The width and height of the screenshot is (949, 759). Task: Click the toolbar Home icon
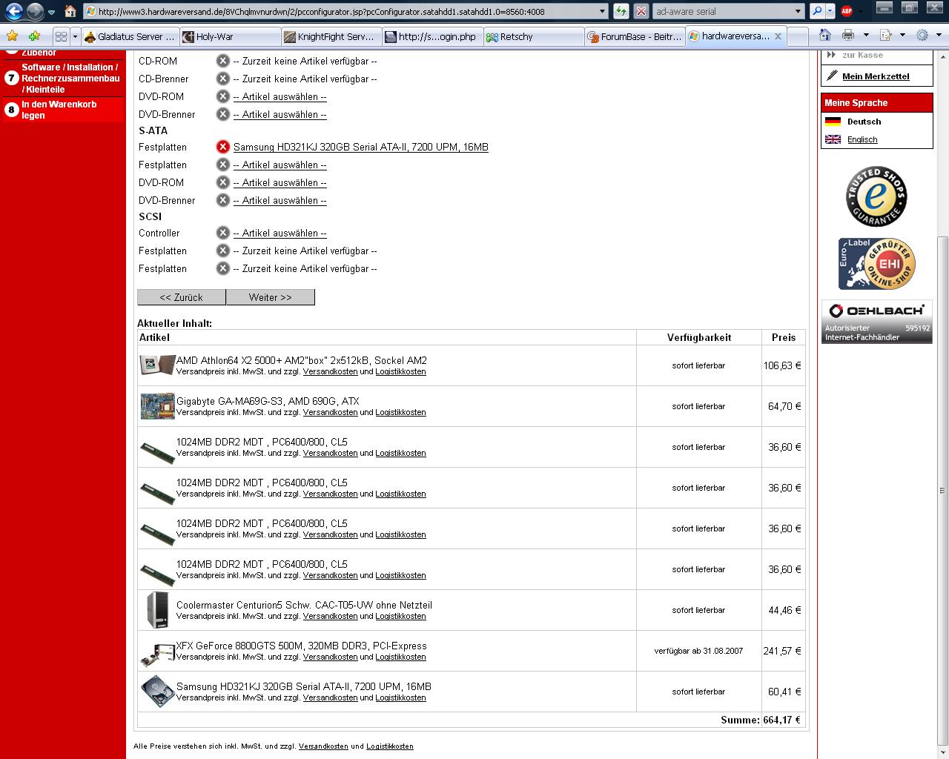[824, 36]
